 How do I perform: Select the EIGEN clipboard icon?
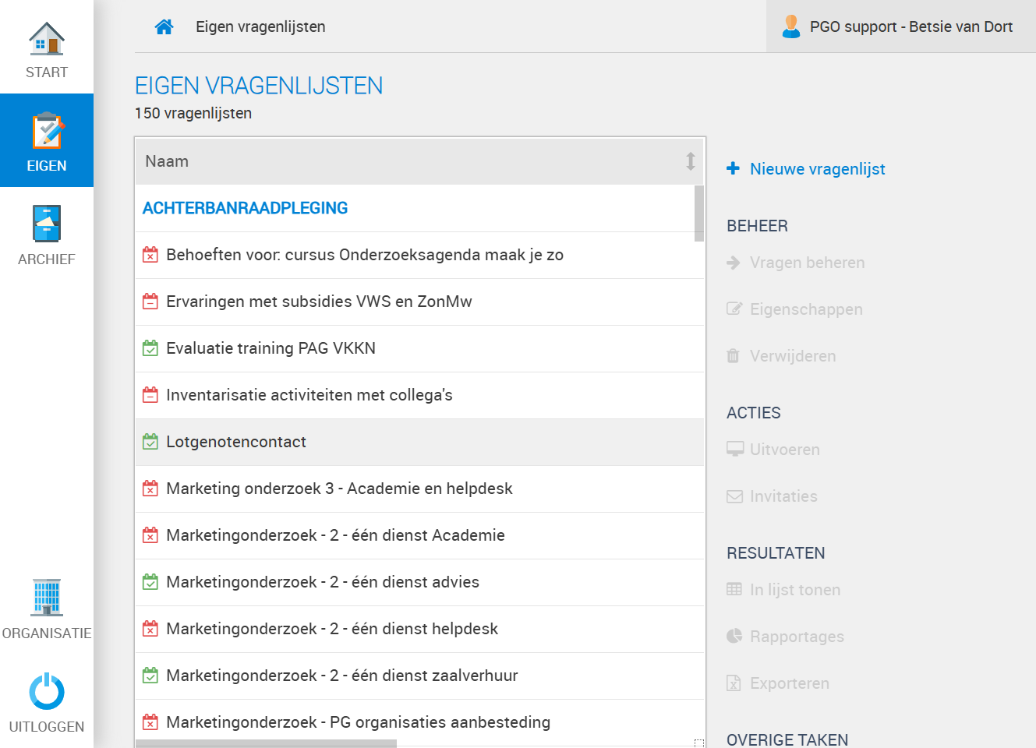pos(47,131)
